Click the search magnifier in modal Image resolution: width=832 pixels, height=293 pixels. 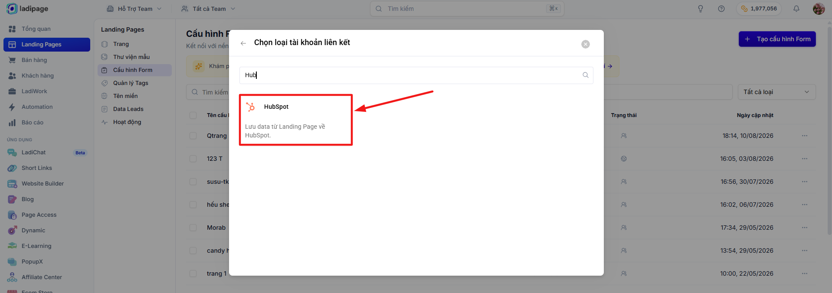(x=586, y=75)
